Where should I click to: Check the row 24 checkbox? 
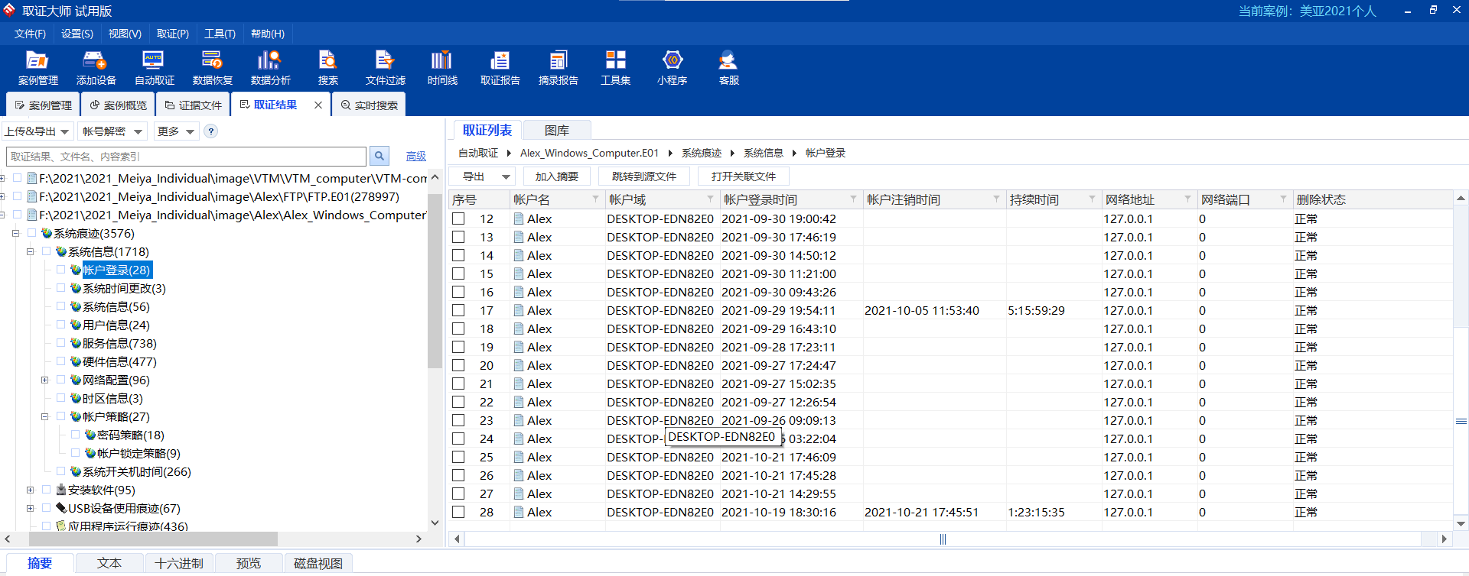click(458, 438)
